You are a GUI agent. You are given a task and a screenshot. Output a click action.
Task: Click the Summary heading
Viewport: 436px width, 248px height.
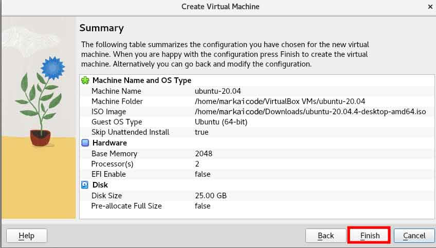point(101,28)
